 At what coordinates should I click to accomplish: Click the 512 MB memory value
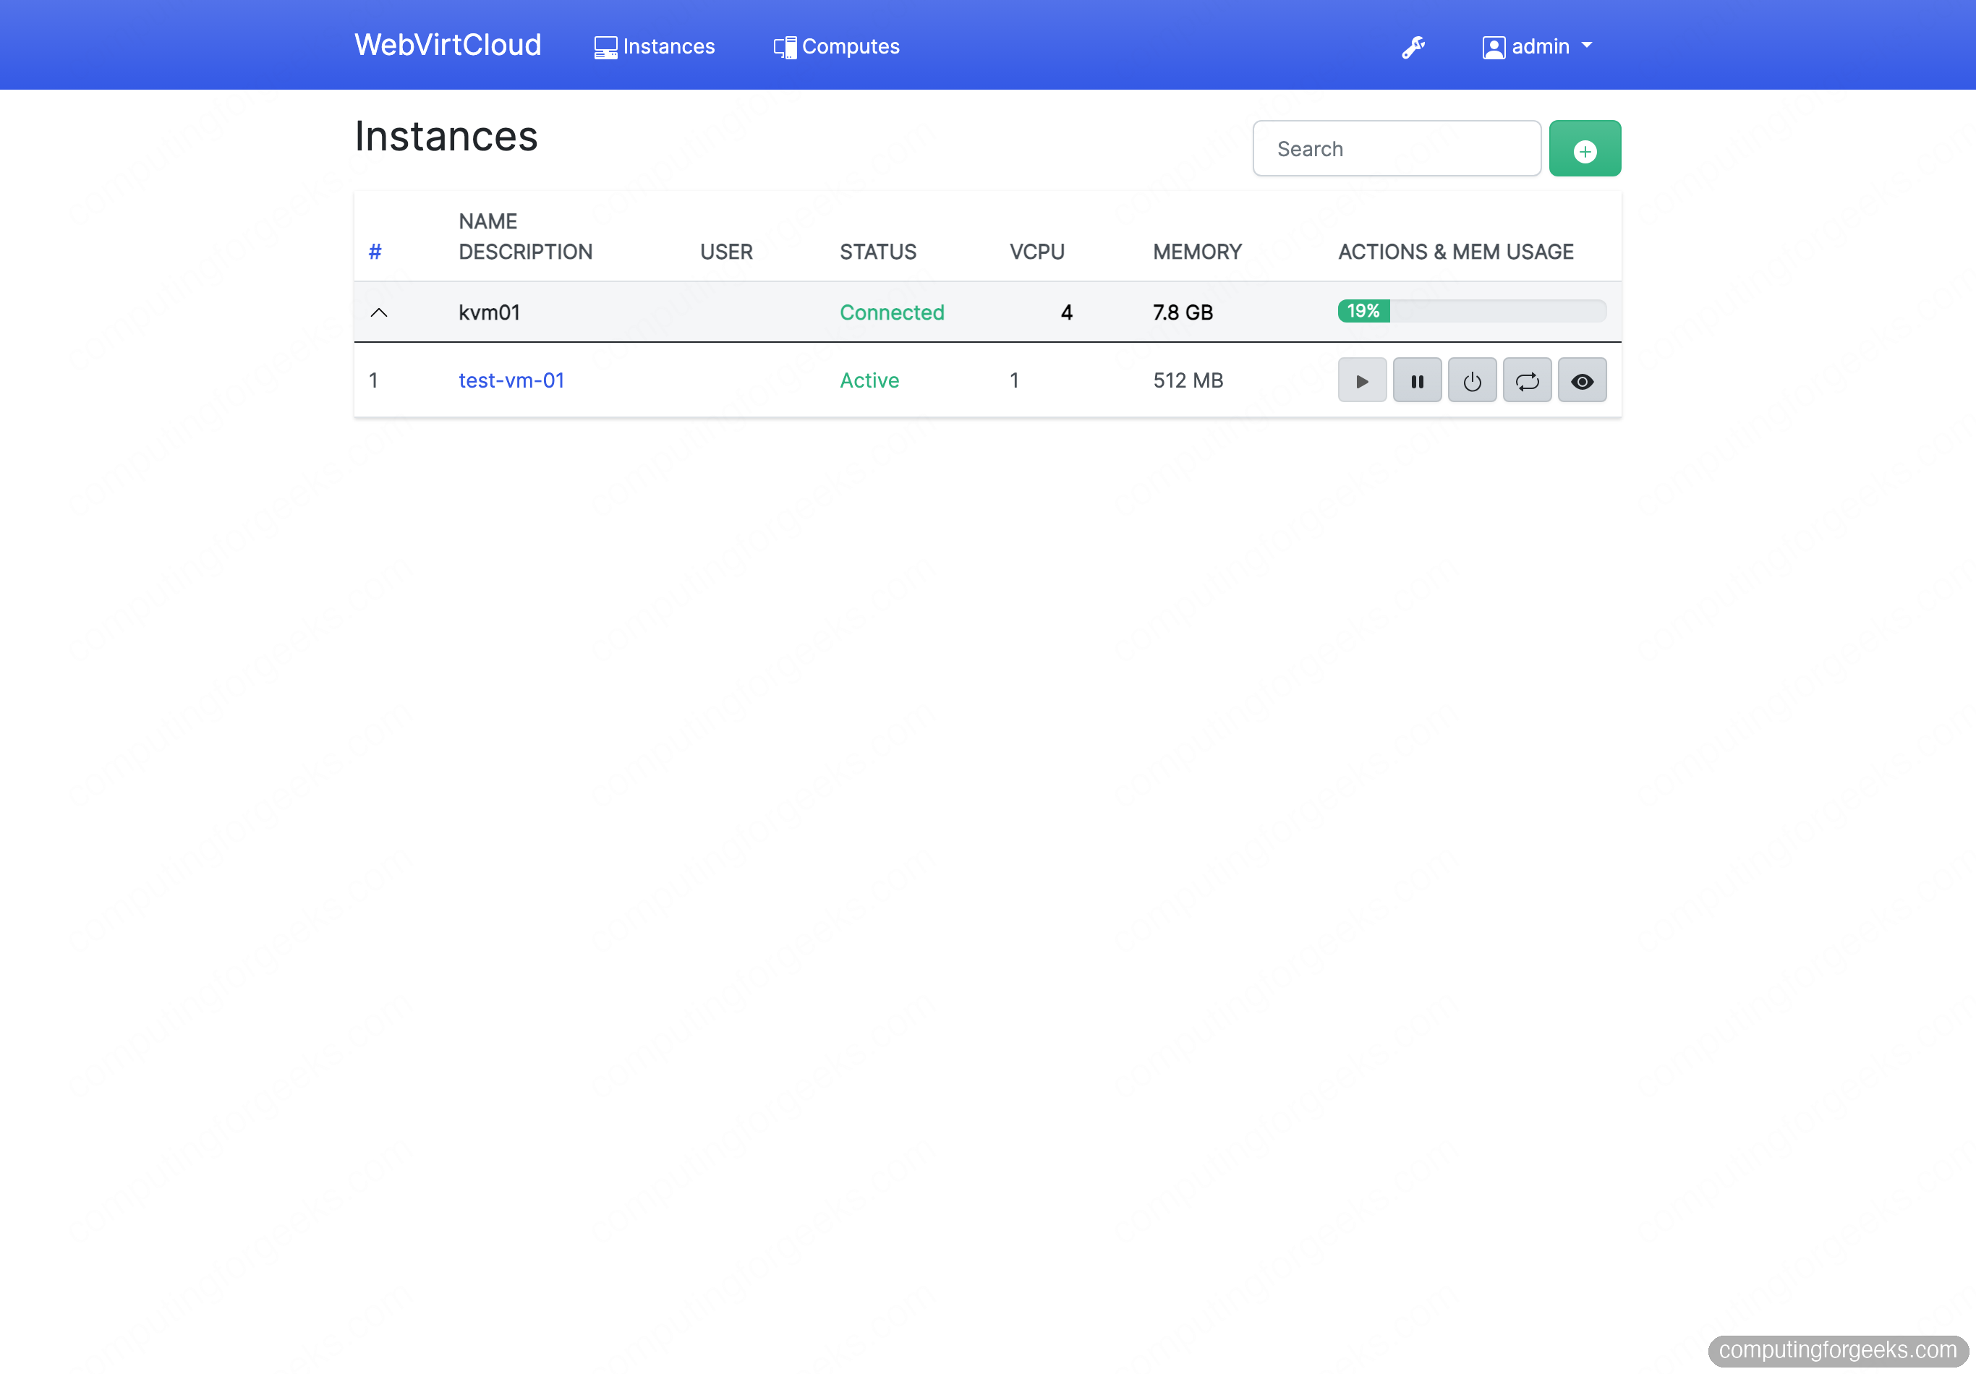(1188, 380)
